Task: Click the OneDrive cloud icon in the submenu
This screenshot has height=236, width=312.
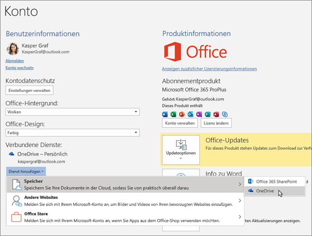Action: [x=251, y=191]
